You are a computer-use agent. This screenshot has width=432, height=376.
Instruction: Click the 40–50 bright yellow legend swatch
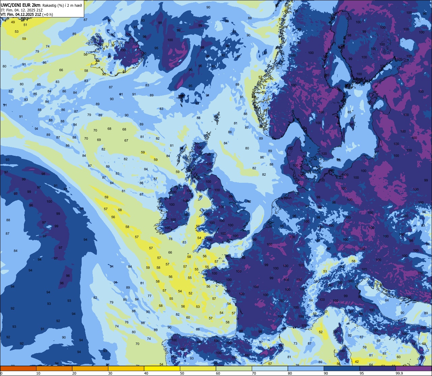click(162, 368)
